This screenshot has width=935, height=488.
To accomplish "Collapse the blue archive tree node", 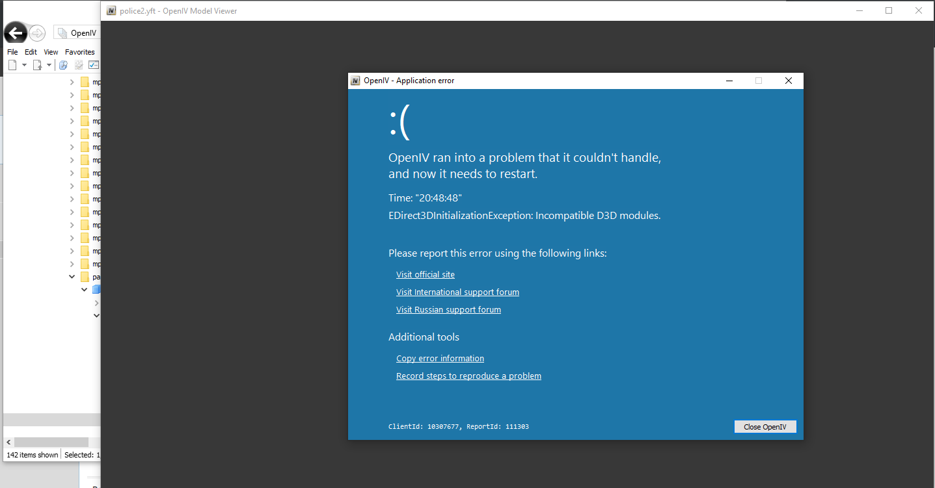I will (84, 290).
